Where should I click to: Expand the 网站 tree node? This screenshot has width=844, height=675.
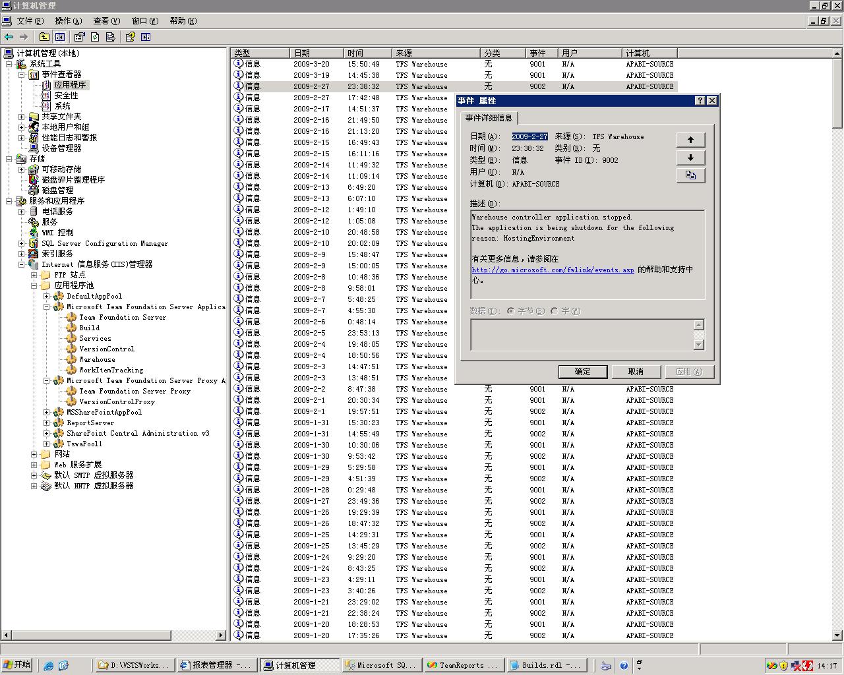[x=34, y=454]
